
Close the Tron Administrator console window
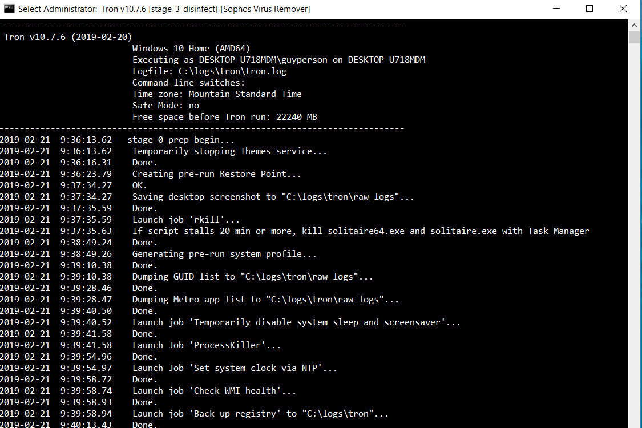[x=623, y=9]
